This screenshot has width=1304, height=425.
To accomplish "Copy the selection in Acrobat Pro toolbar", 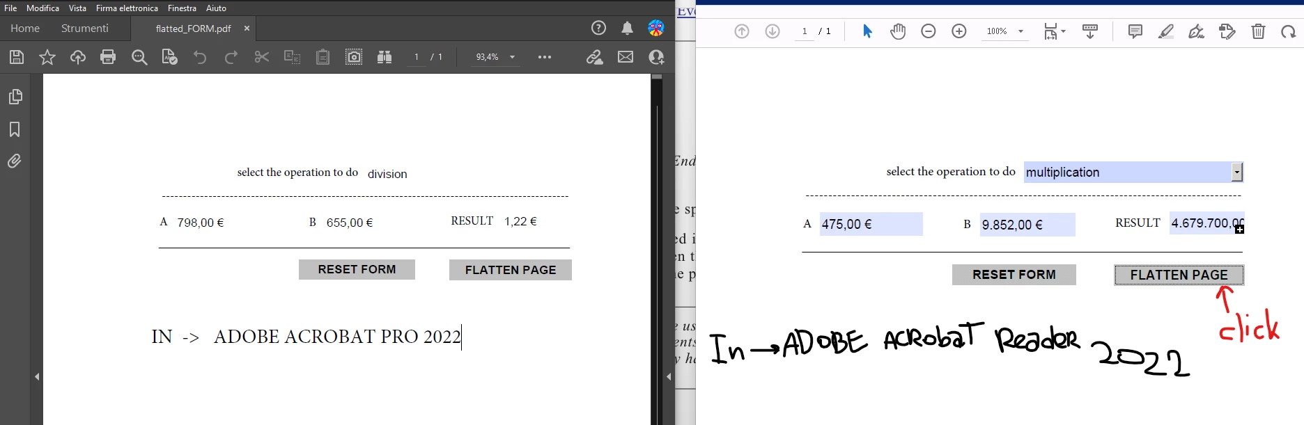I will pos(293,57).
